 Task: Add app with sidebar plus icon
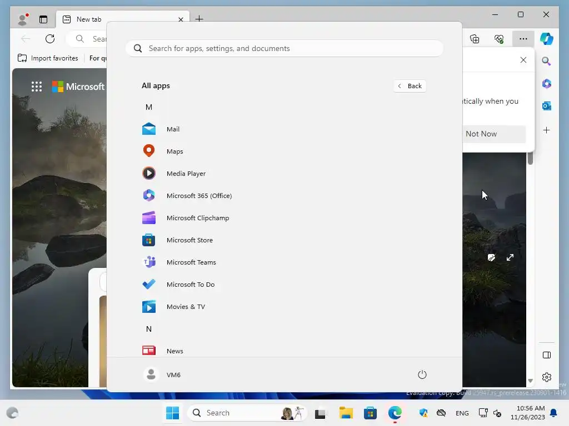point(547,130)
